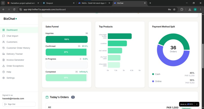Open a new browser tab
The width and height of the screenshot is (204, 109).
tap(150, 3)
